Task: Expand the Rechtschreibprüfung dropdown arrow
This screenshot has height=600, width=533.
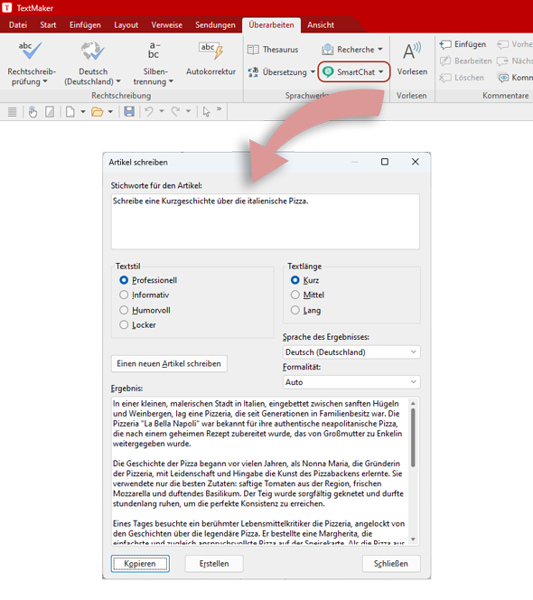Action: click(x=45, y=81)
